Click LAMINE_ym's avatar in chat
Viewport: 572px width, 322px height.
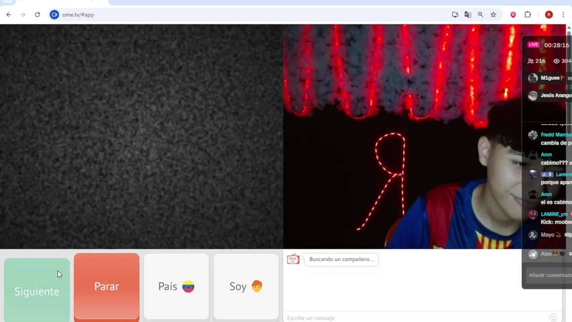tap(533, 215)
